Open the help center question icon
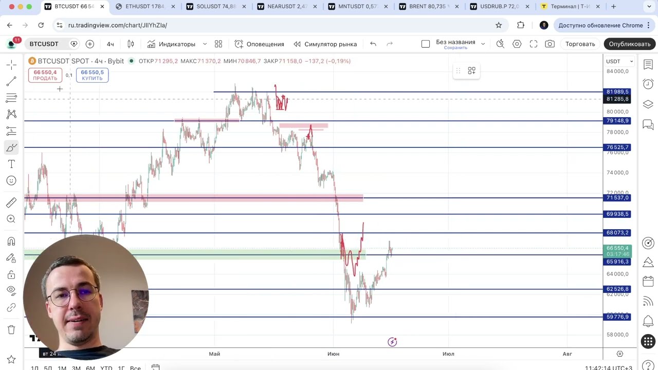This screenshot has width=658, height=370. [x=648, y=365]
